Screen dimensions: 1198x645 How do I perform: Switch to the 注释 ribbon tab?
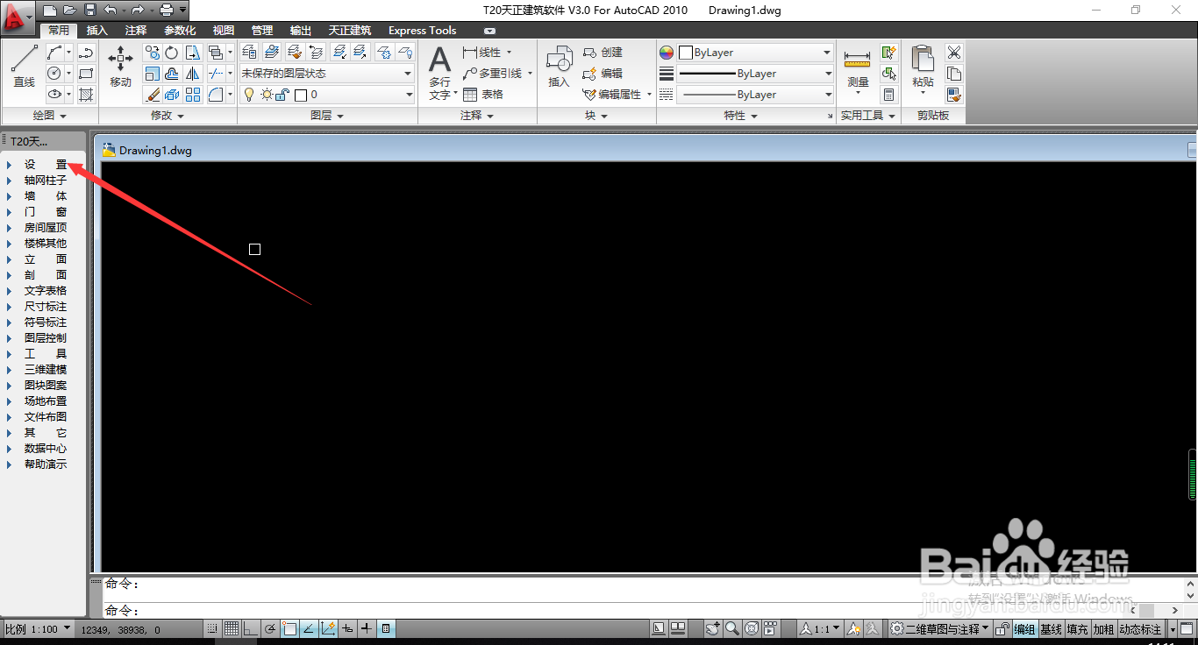coord(136,30)
